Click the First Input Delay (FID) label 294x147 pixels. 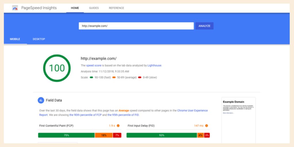[141, 126]
